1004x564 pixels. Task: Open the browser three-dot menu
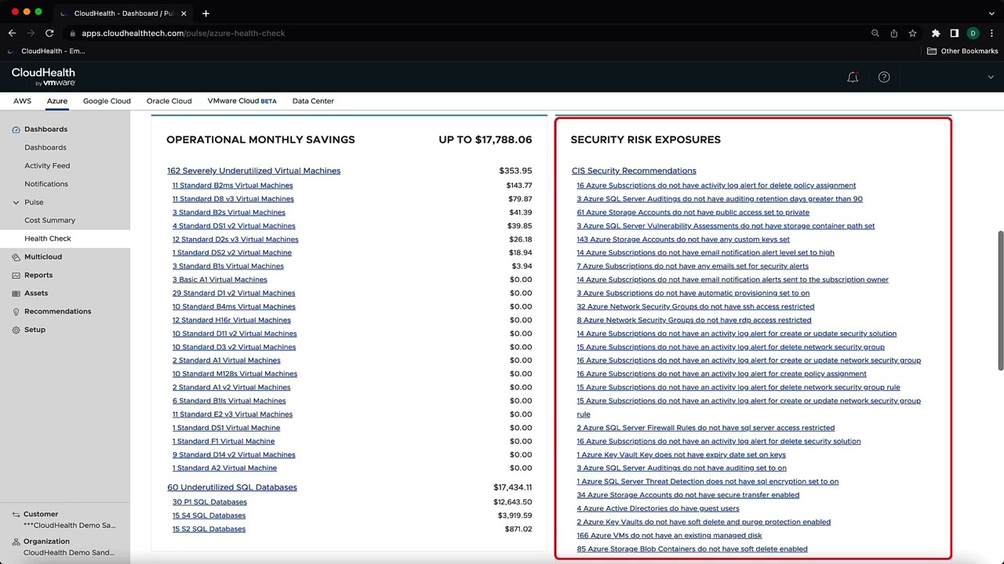point(992,33)
